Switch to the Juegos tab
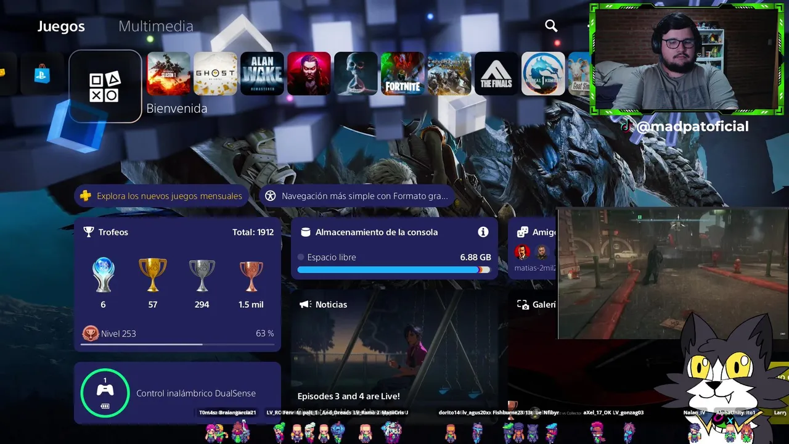The image size is (789, 444). [x=61, y=26]
